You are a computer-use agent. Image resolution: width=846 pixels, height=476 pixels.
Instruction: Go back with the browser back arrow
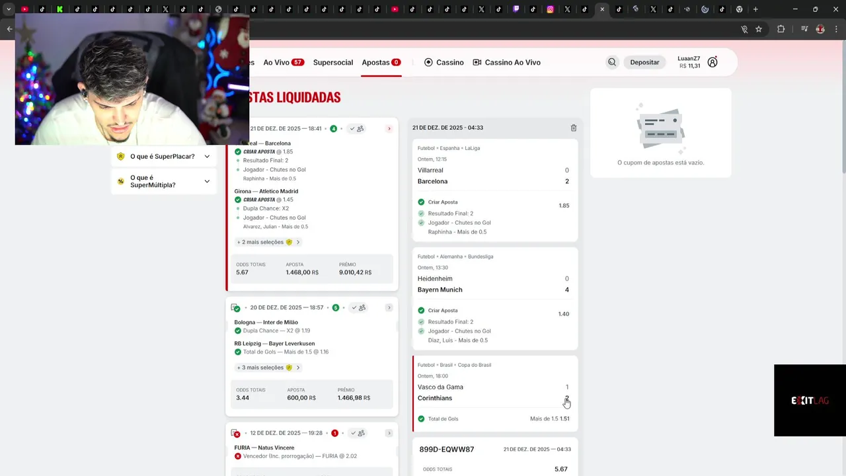(9, 29)
